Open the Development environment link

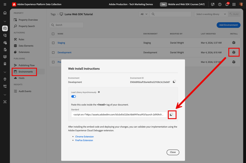coord(64,52)
